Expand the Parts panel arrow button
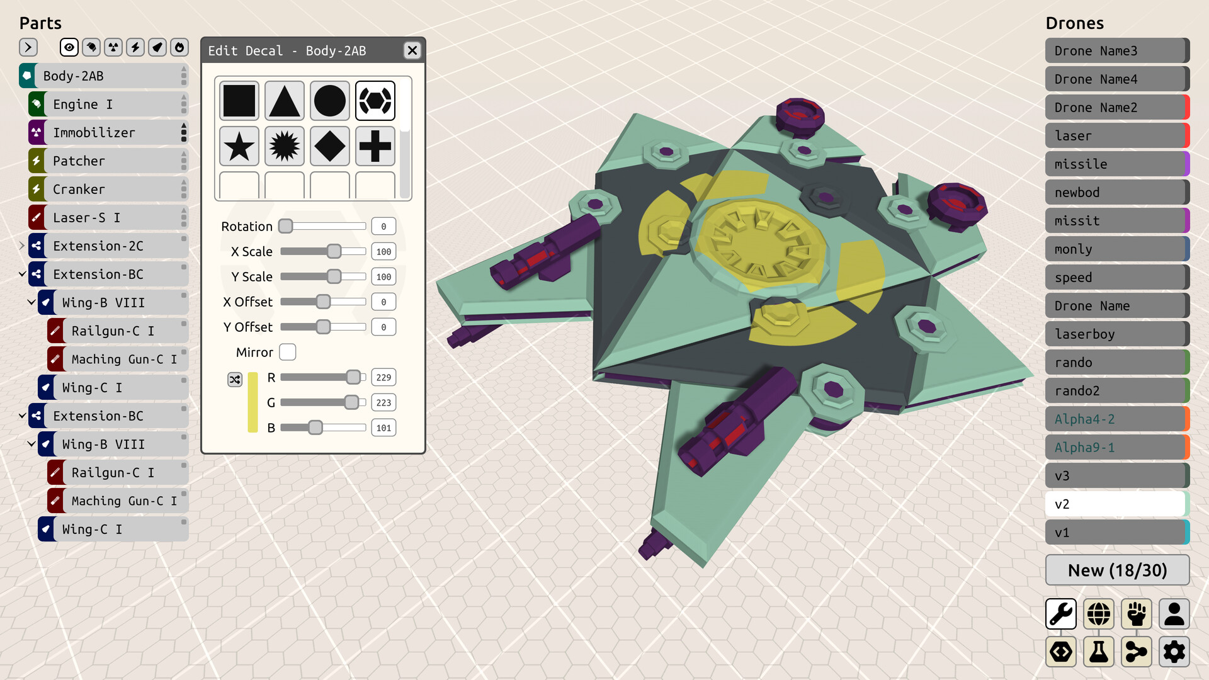 pyautogui.click(x=28, y=47)
